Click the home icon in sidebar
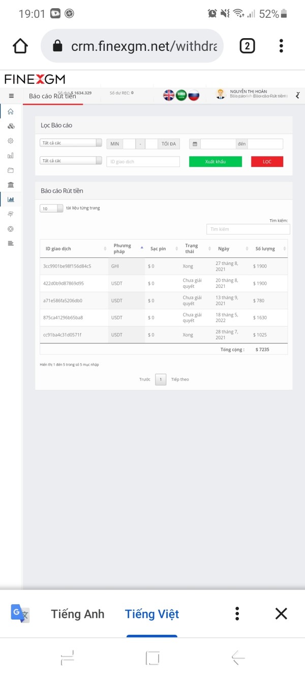Screen dimensions: 305x678 tap(11, 111)
